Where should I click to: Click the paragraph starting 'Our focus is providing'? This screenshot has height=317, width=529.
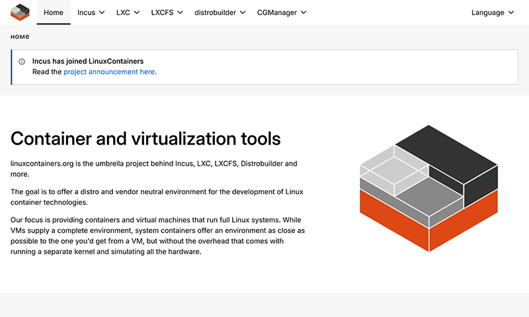tap(157, 236)
